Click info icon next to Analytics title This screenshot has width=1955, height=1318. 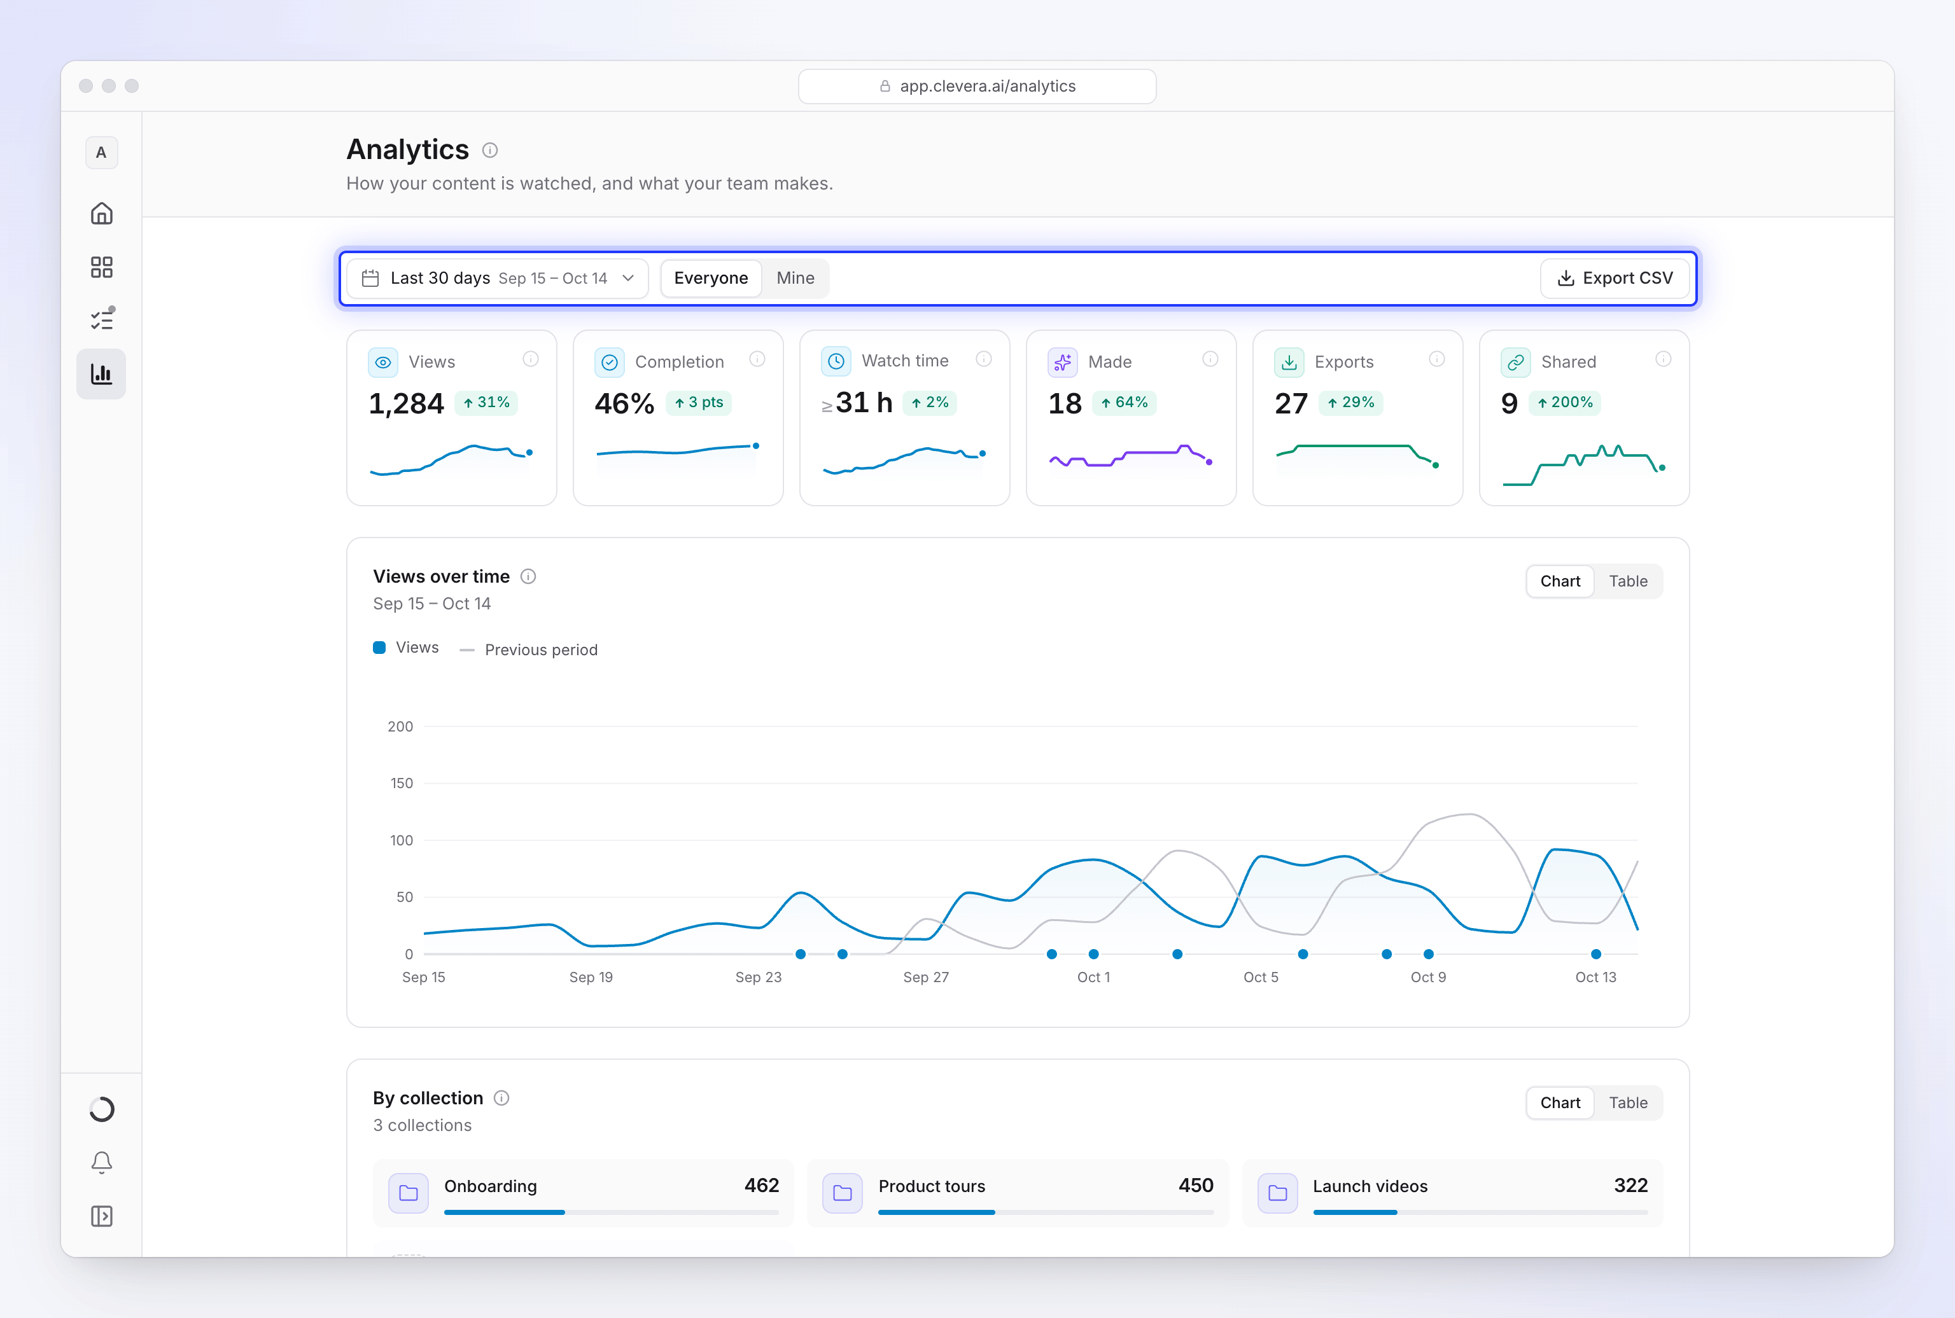click(x=490, y=149)
